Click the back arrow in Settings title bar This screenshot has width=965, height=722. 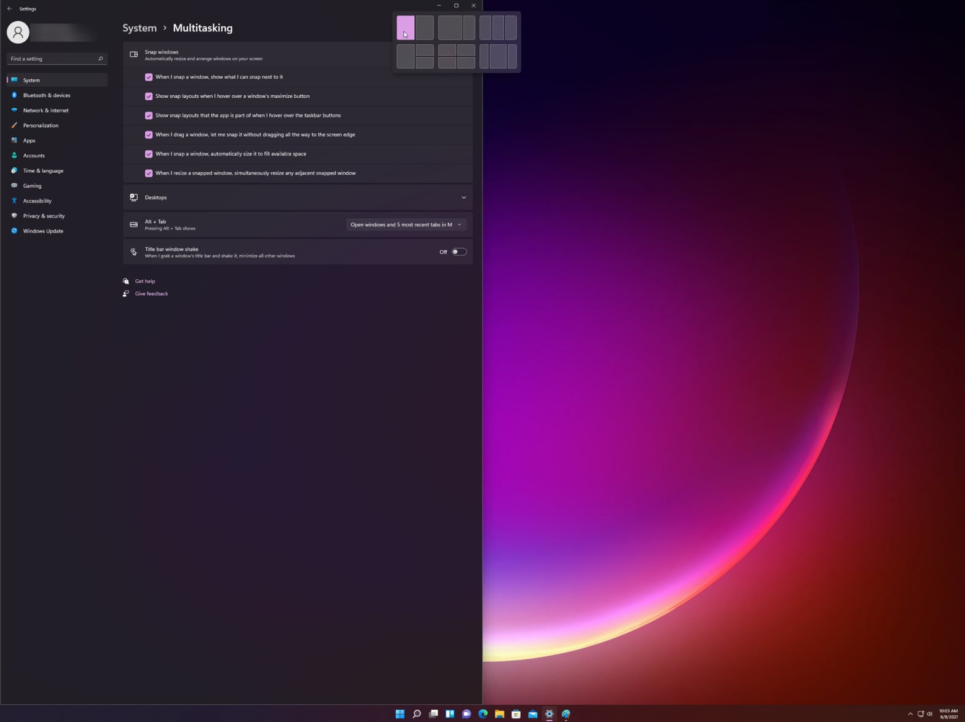tap(9, 9)
